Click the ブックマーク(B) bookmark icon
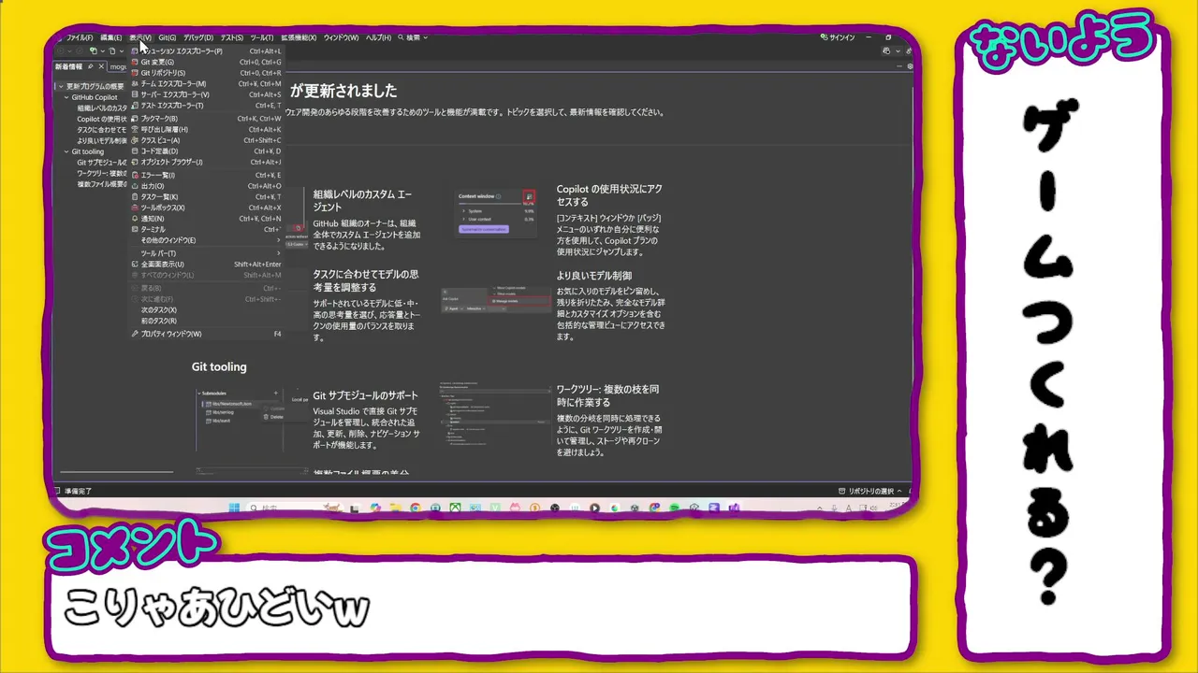This screenshot has width=1198, height=673. point(135,119)
